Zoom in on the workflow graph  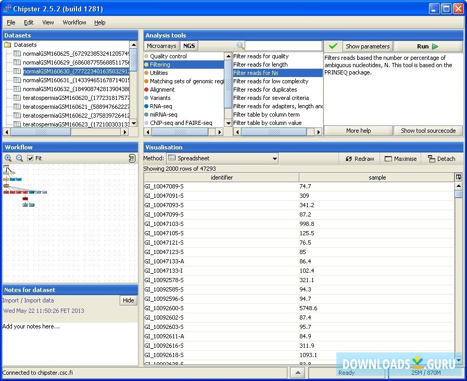coord(8,158)
